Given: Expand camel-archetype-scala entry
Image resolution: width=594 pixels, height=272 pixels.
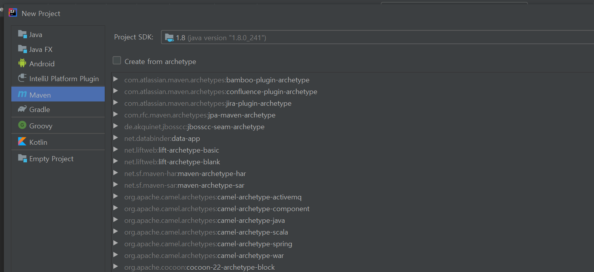Looking at the screenshot, I should tap(115, 232).
